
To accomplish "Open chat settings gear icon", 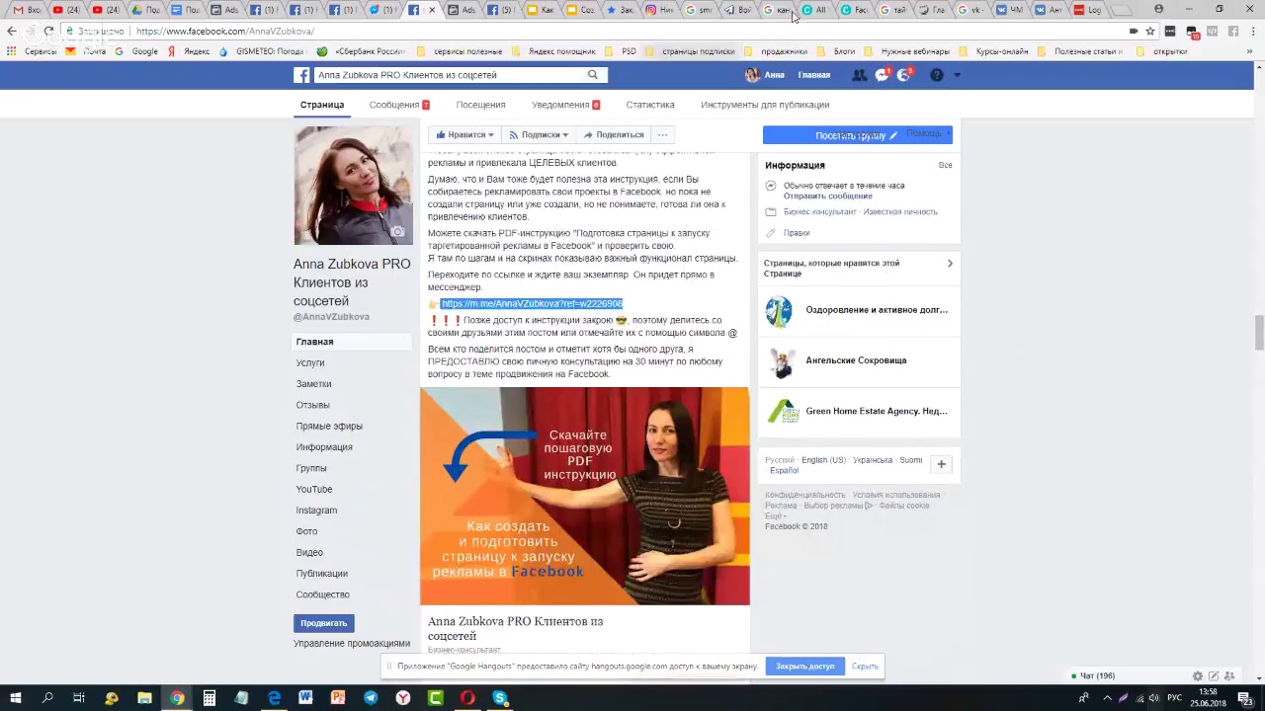I will click(1198, 676).
